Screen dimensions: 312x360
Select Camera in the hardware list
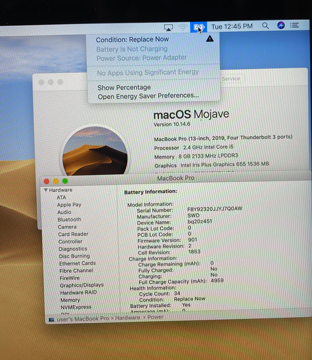(x=67, y=227)
